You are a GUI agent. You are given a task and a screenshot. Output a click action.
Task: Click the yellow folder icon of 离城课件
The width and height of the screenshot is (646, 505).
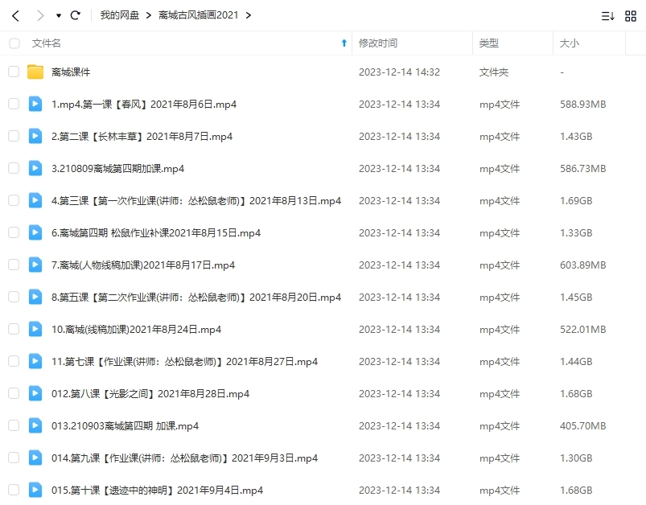pyautogui.click(x=34, y=72)
